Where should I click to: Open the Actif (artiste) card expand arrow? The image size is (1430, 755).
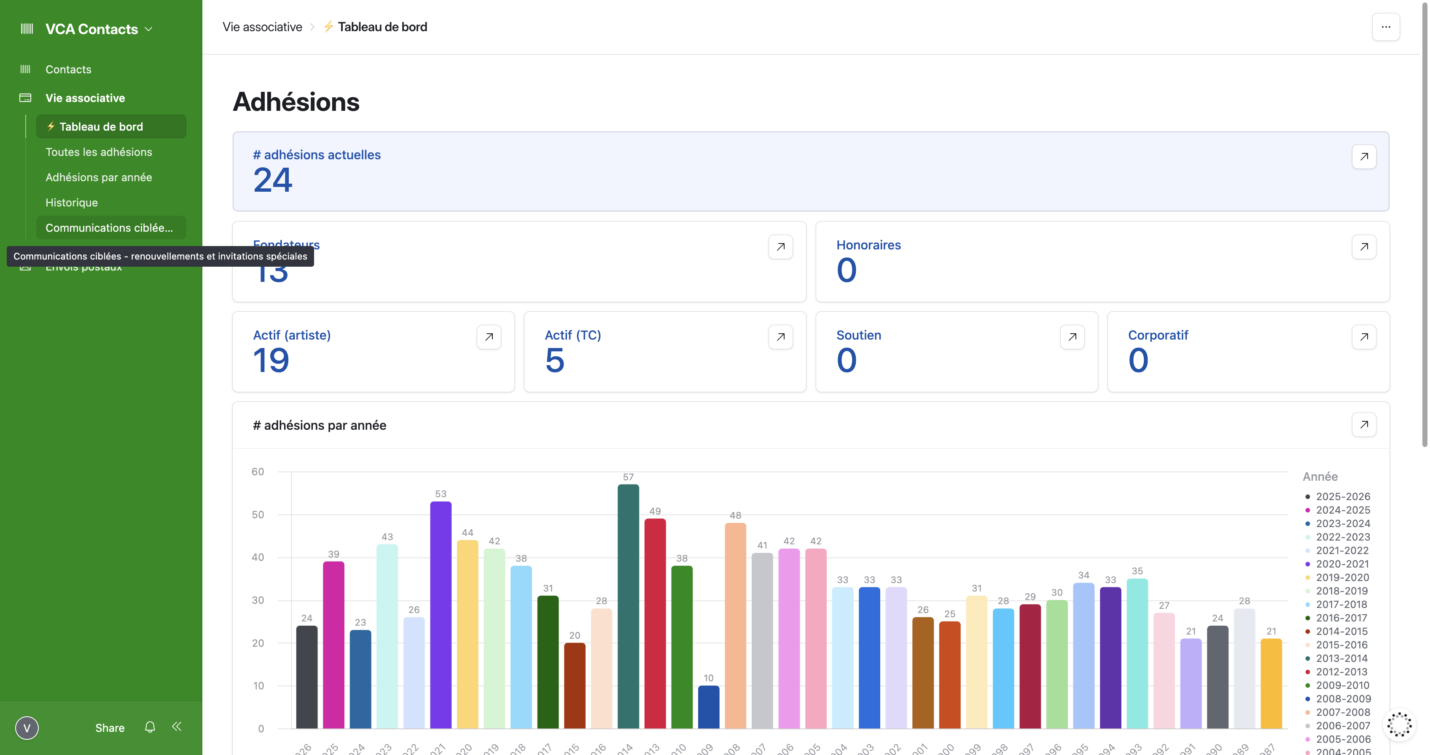click(489, 337)
